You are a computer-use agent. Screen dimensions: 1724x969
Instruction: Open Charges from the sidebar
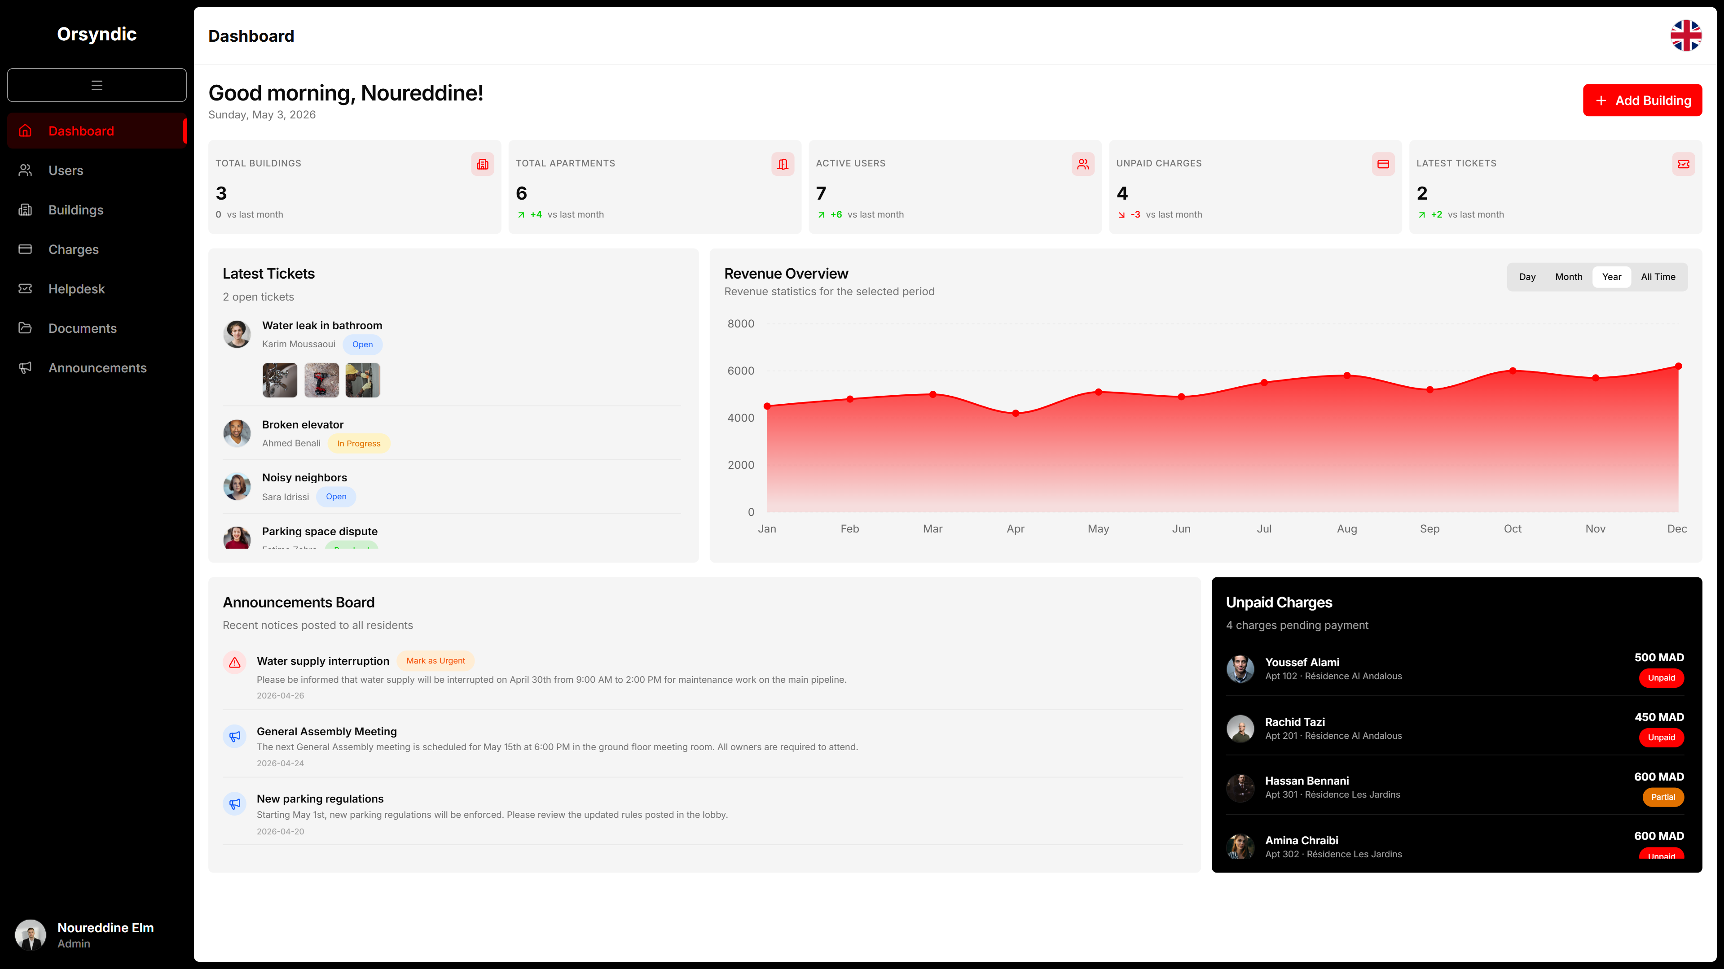(97, 249)
